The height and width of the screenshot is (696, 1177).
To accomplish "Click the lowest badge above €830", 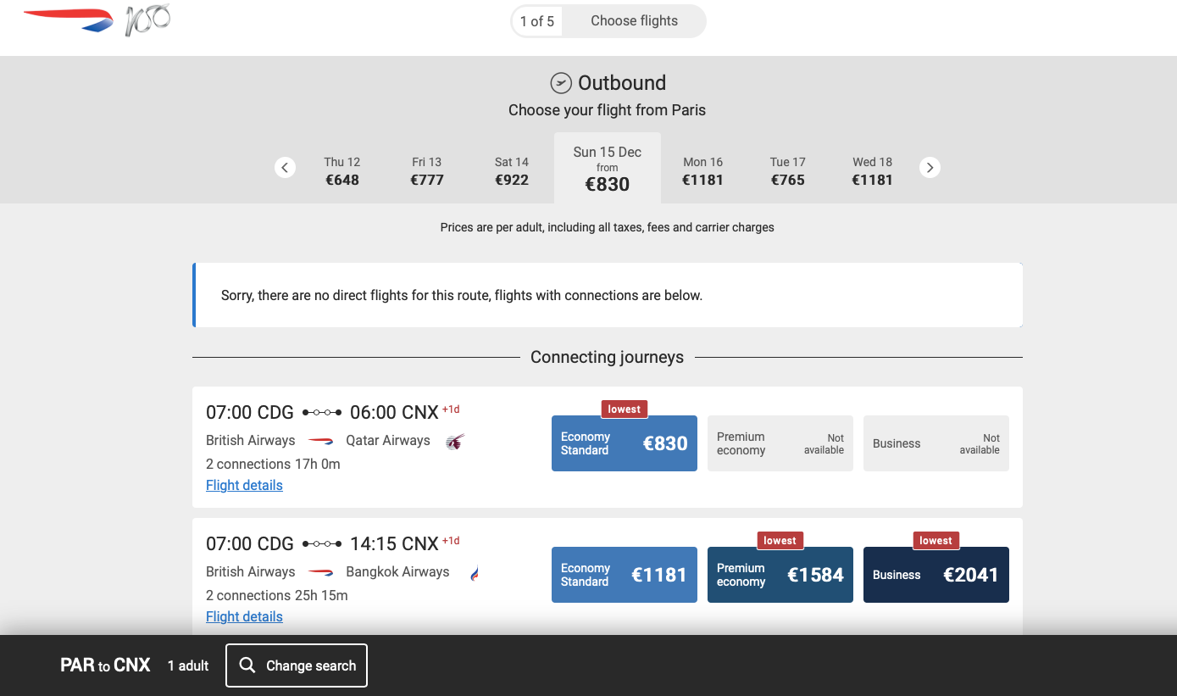I will pos(625,409).
